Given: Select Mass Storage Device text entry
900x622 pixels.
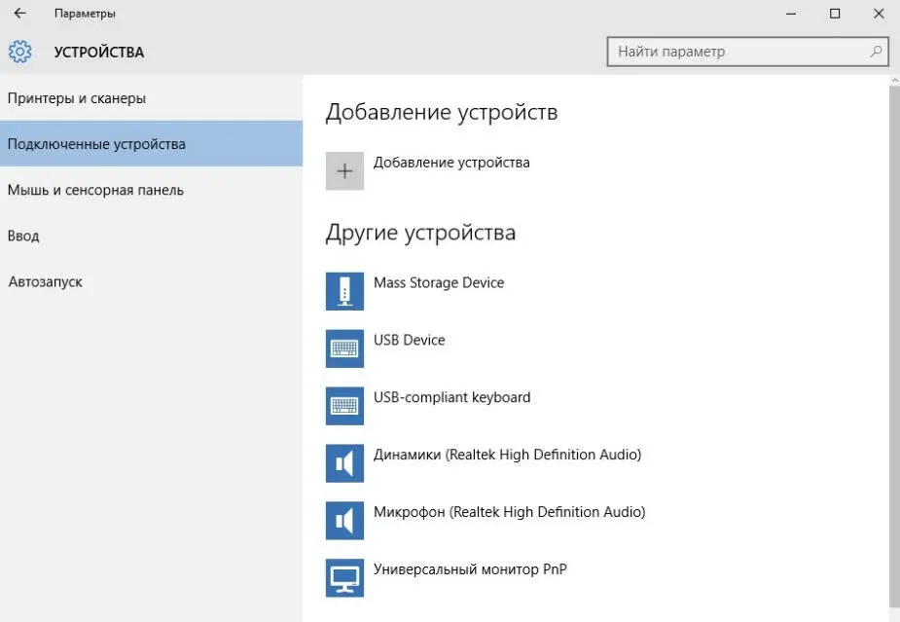Looking at the screenshot, I should tap(439, 282).
